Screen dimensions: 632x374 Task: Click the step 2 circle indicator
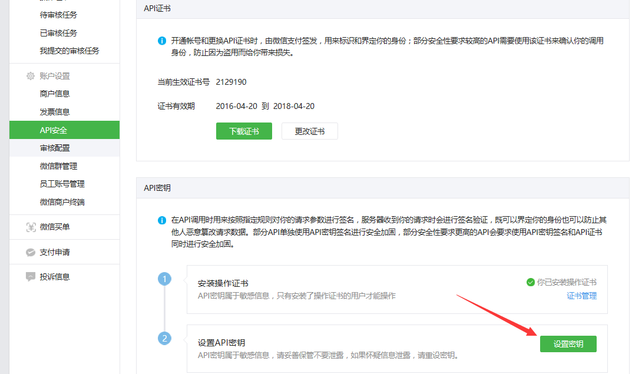click(x=165, y=338)
